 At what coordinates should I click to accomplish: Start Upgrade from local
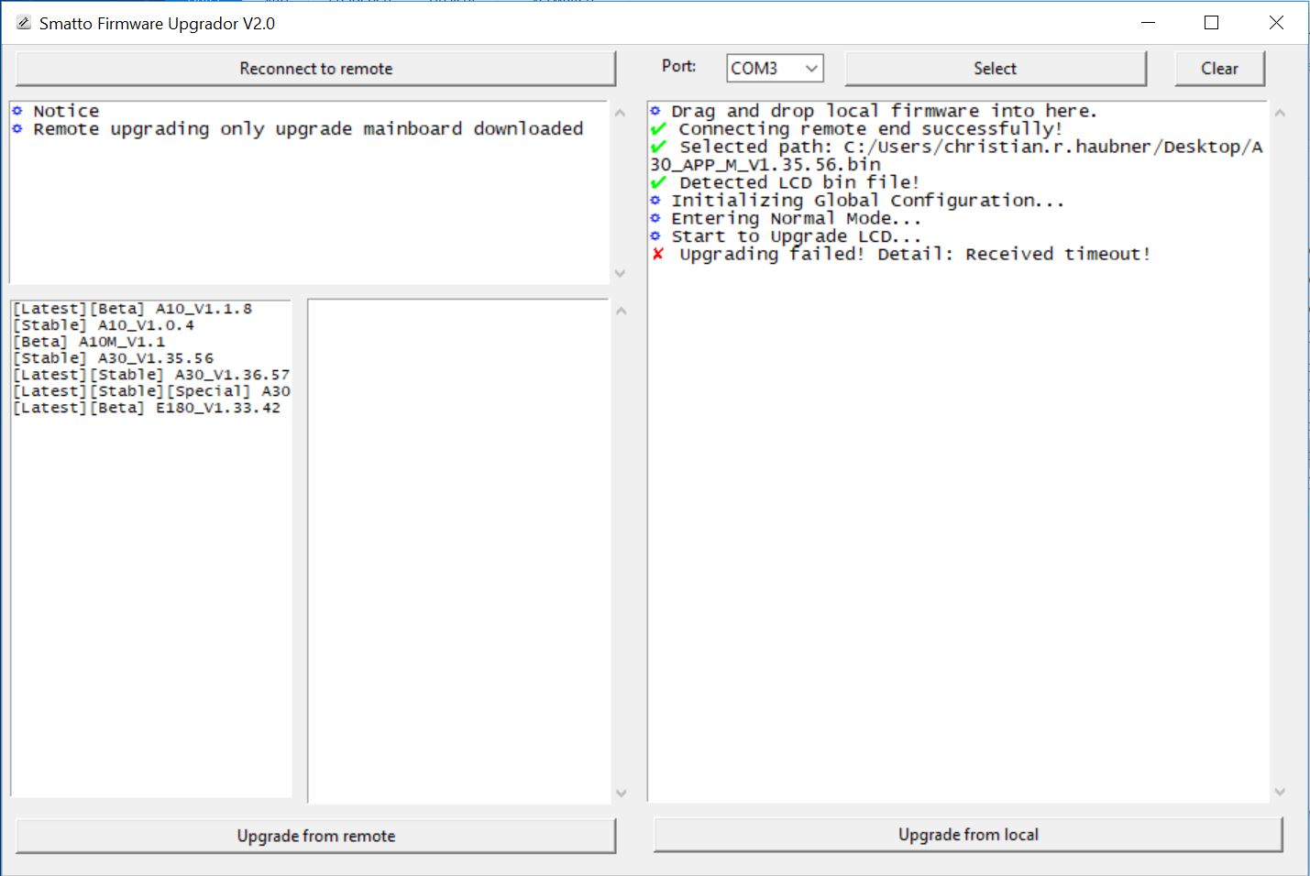click(968, 835)
